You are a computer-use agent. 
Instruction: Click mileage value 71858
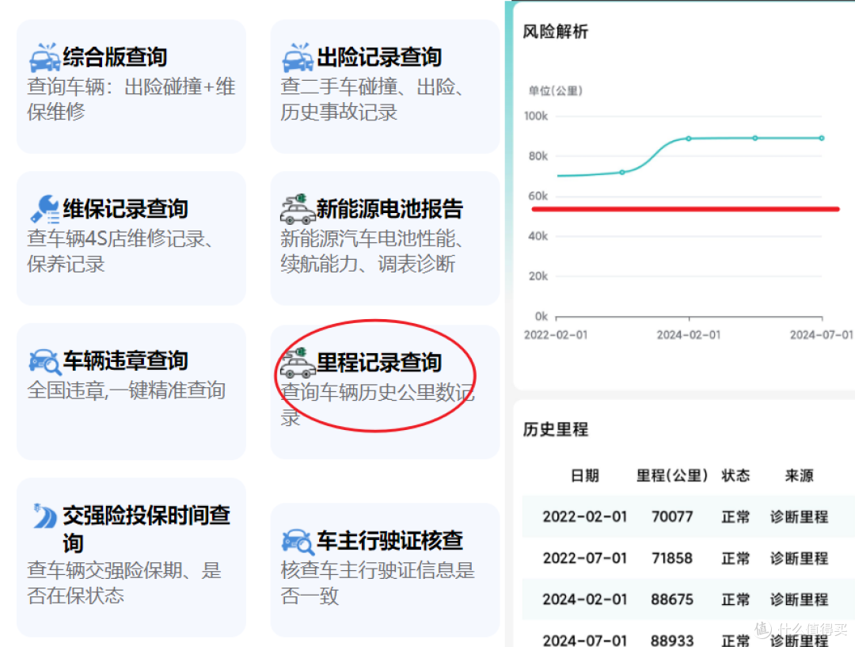(672, 558)
